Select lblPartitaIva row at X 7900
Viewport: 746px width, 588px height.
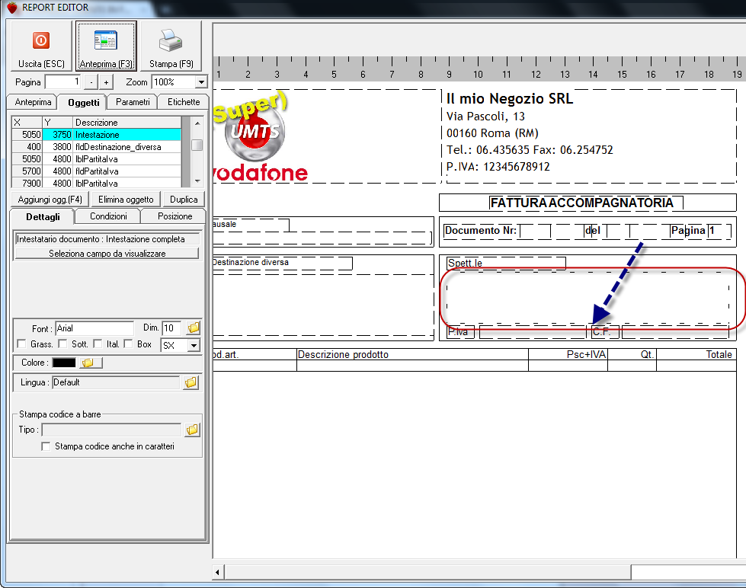(x=97, y=183)
